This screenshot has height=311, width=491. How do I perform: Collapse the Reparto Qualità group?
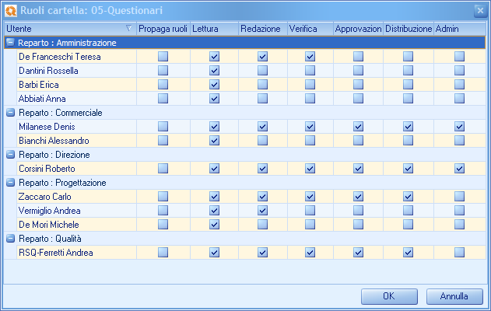pyautogui.click(x=10, y=239)
